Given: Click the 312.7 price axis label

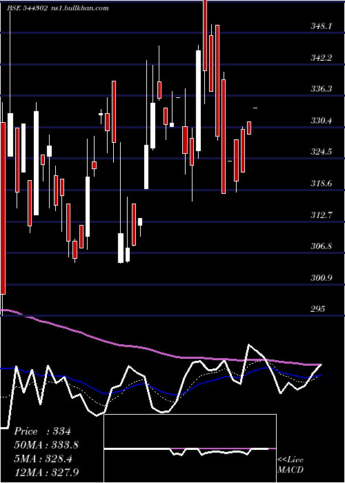Looking at the screenshot, I should 322,215.
